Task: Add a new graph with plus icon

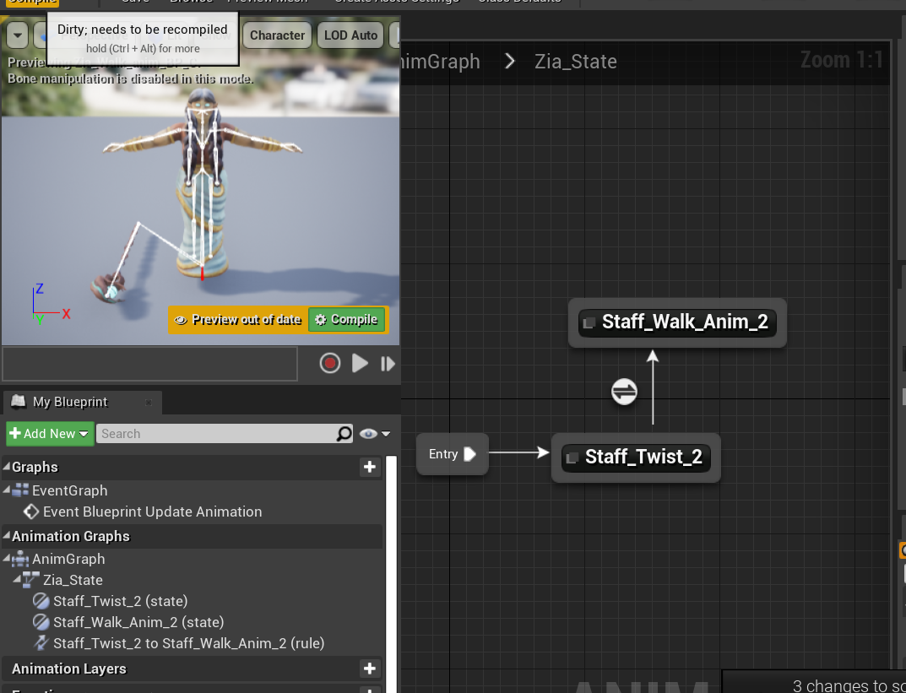Action: pos(369,467)
